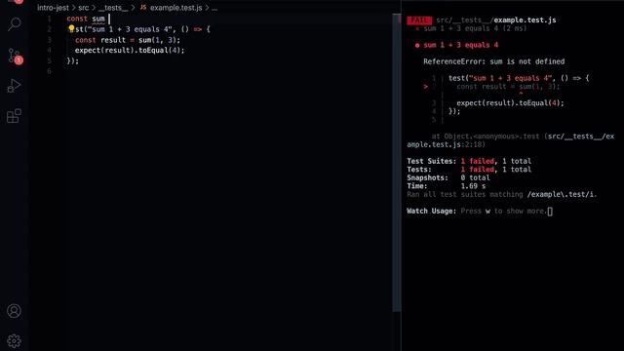Select the intro-jest breadcrumb
Image resolution: width=624 pixels, height=351 pixels.
coord(53,8)
